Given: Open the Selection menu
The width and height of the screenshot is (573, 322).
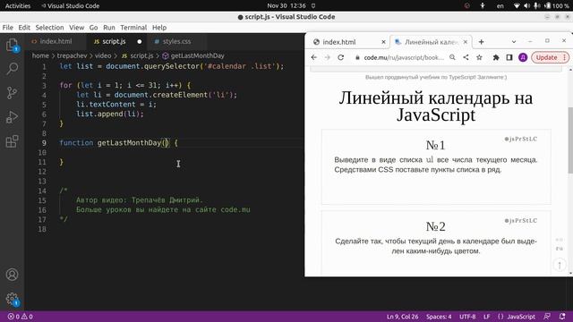Looking at the screenshot, I should tap(49, 28).
